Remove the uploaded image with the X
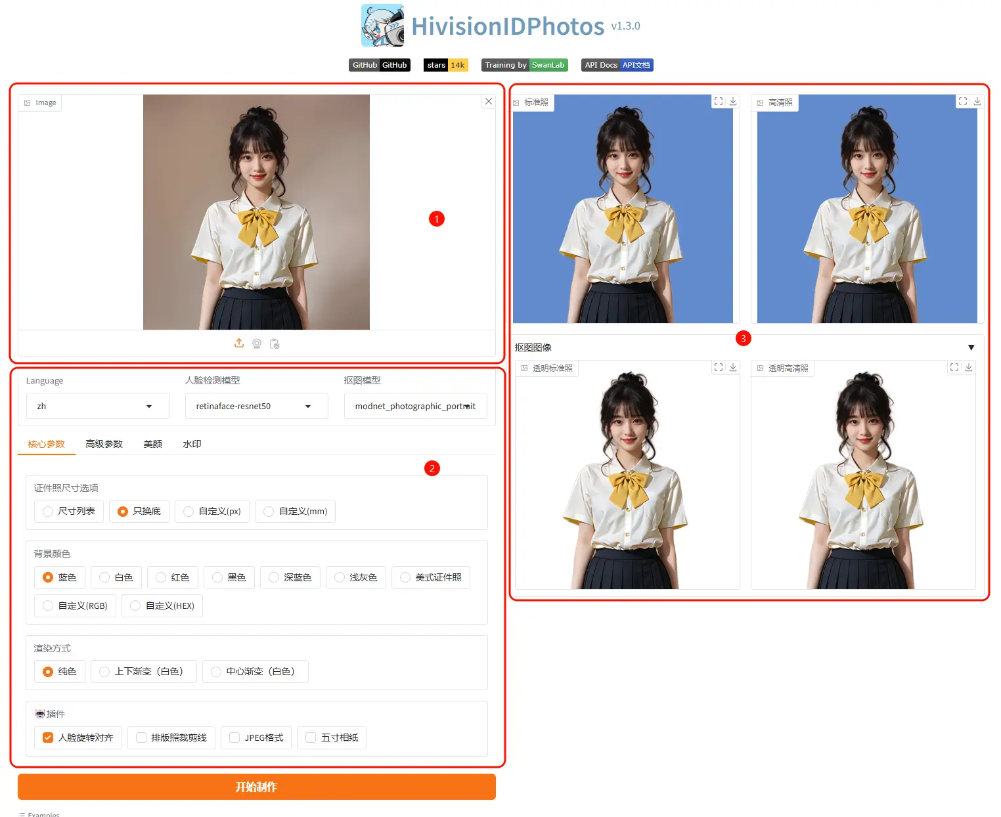This screenshot has height=817, width=1001. tap(488, 101)
